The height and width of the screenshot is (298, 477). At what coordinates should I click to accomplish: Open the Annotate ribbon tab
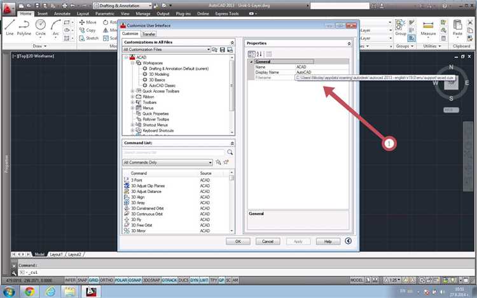pyautogui.click(x=62, y=13)
